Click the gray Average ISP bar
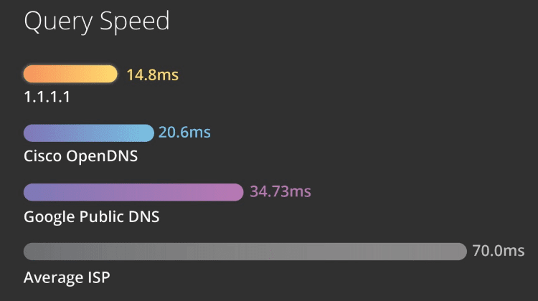This screenshot has height=301, width=538. tap(245, 252)
